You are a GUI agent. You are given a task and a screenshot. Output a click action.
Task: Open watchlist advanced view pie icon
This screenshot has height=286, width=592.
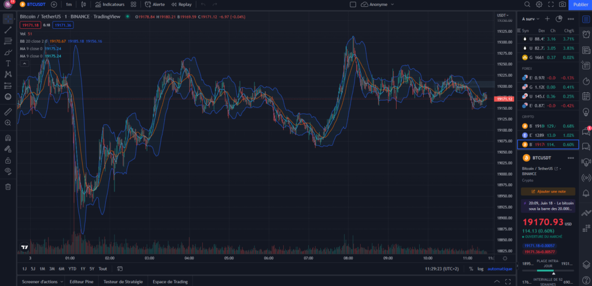[x=559, y=19]
